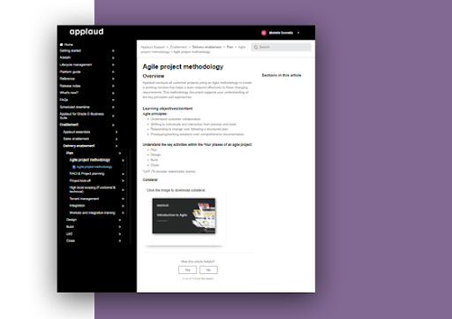The height and width of the screenshot is (319, 452).
Task: Open Applaud for Oracle E-Business Suite item
Action: 82,116
